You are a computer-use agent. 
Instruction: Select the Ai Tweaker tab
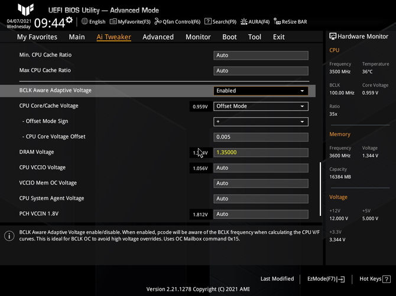pyautogui.click(x=113, y=37)
